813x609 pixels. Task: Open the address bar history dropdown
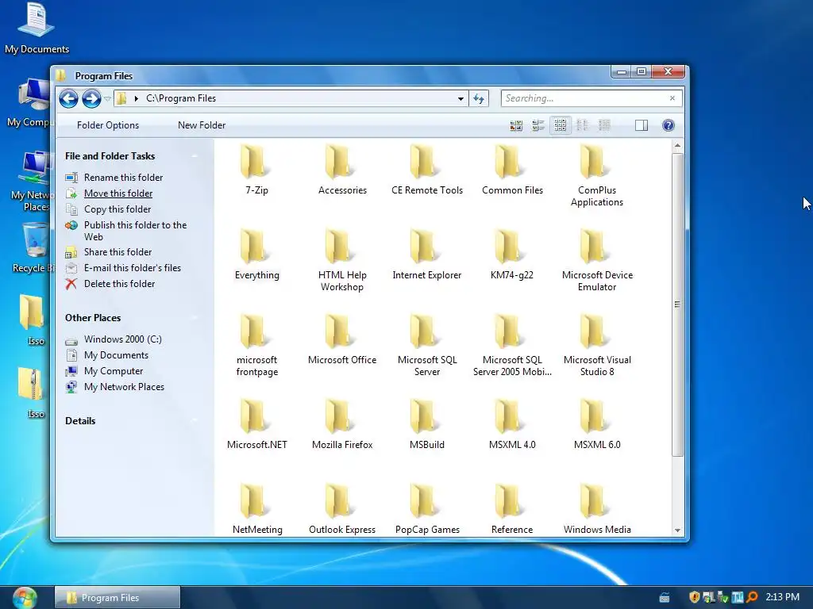point(460,98)
